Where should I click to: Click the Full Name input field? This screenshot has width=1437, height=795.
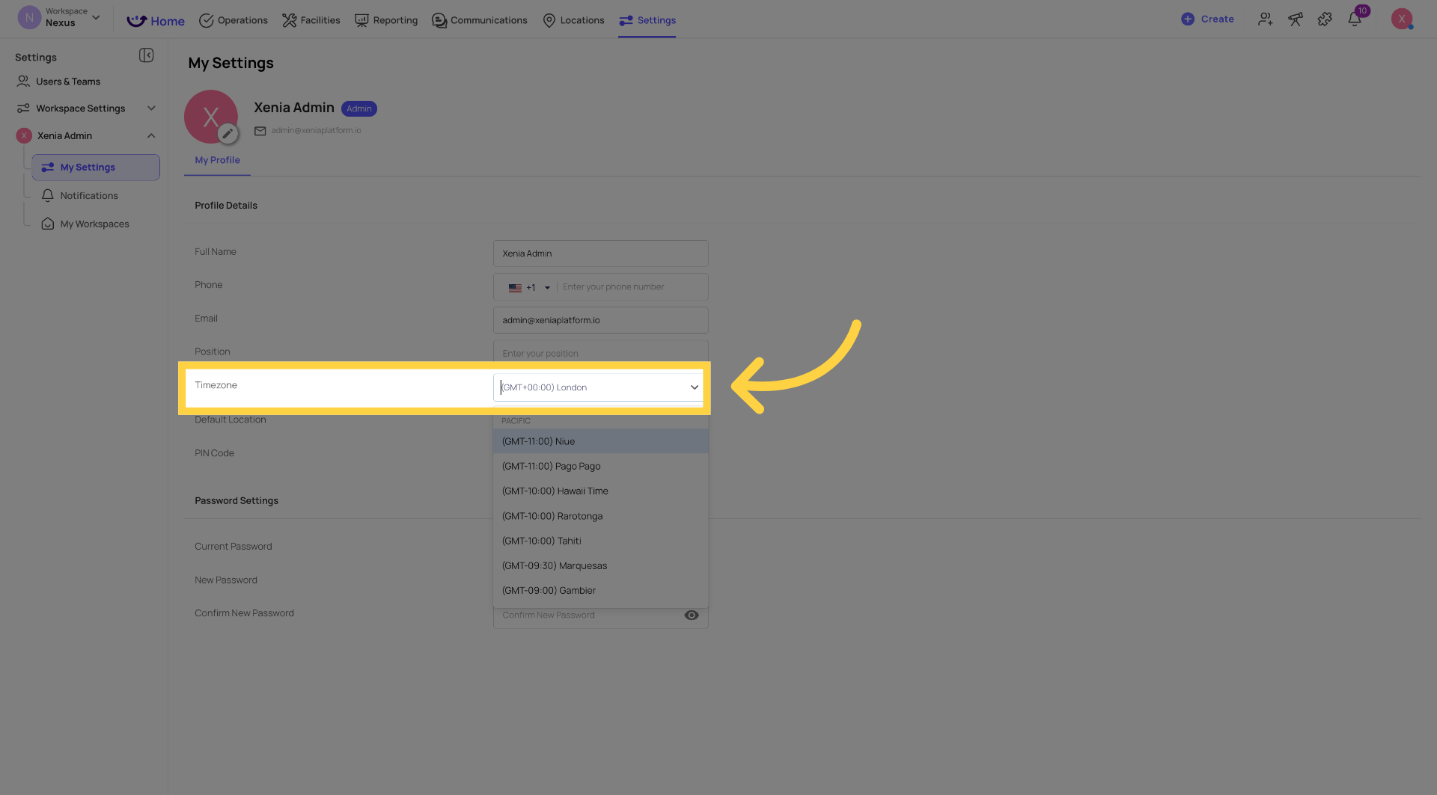[x=600, y=254]
